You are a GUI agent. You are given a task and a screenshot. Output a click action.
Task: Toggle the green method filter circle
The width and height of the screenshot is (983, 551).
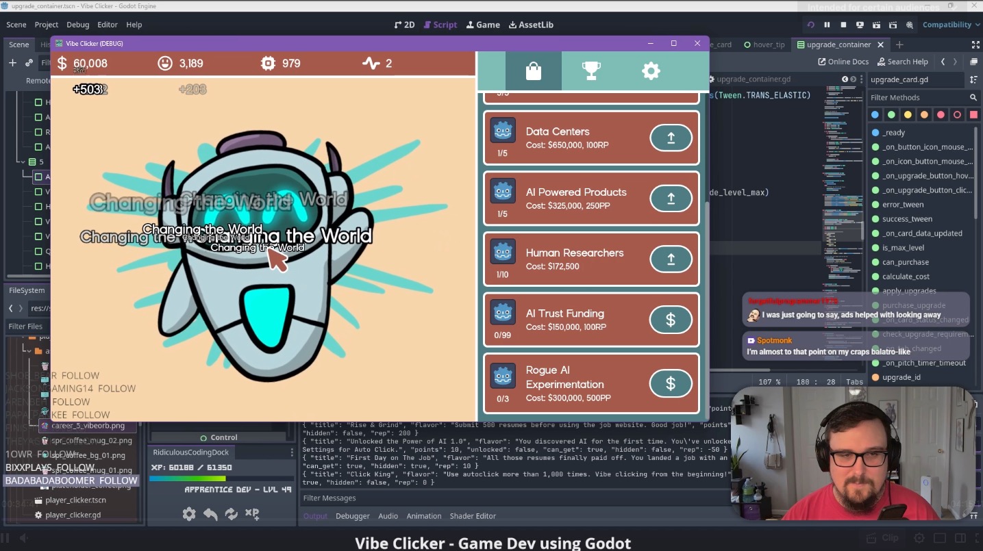pos(891,114)
